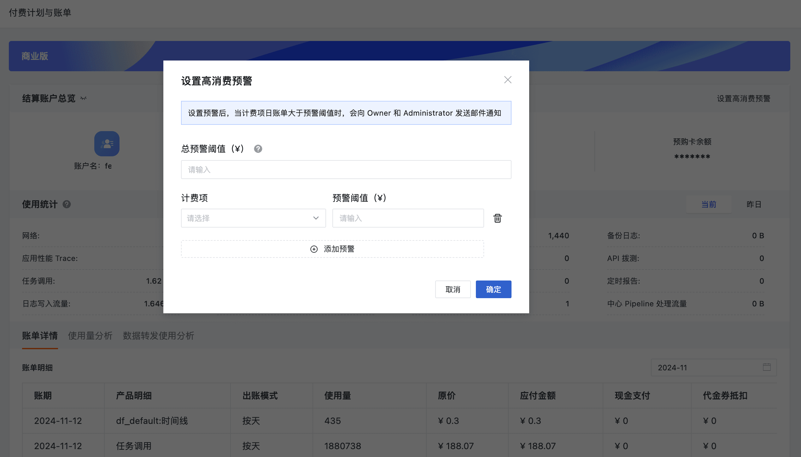This screenshot has width=801, height=457.
Task: Switch to 当前 usage statistics
Action: pyautogui.click(x=709, y=204)
